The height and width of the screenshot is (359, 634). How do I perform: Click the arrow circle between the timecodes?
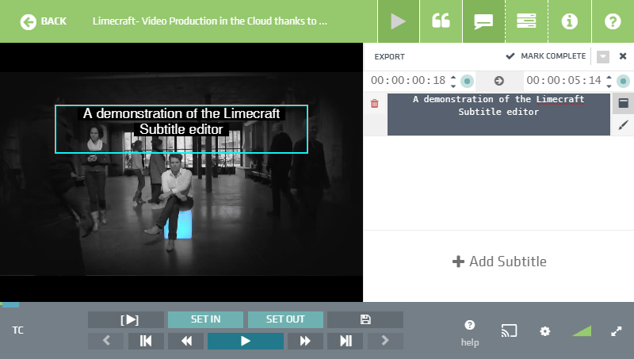(x=499, y=81)
